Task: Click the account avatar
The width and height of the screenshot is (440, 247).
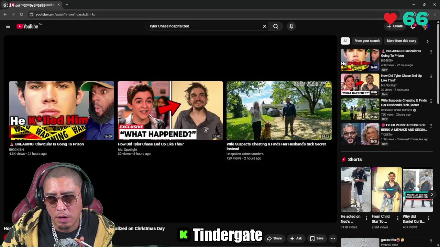Action: 426,26
